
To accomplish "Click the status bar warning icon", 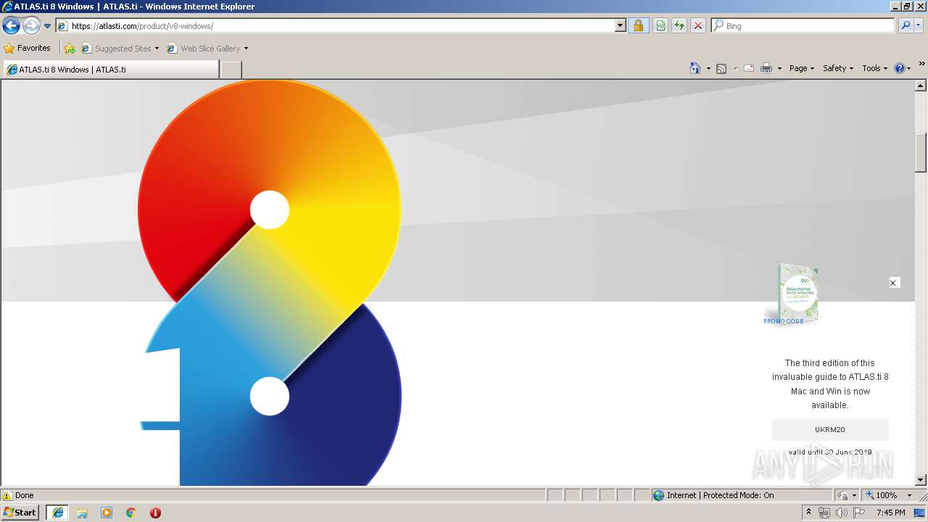I will [7, 495].
